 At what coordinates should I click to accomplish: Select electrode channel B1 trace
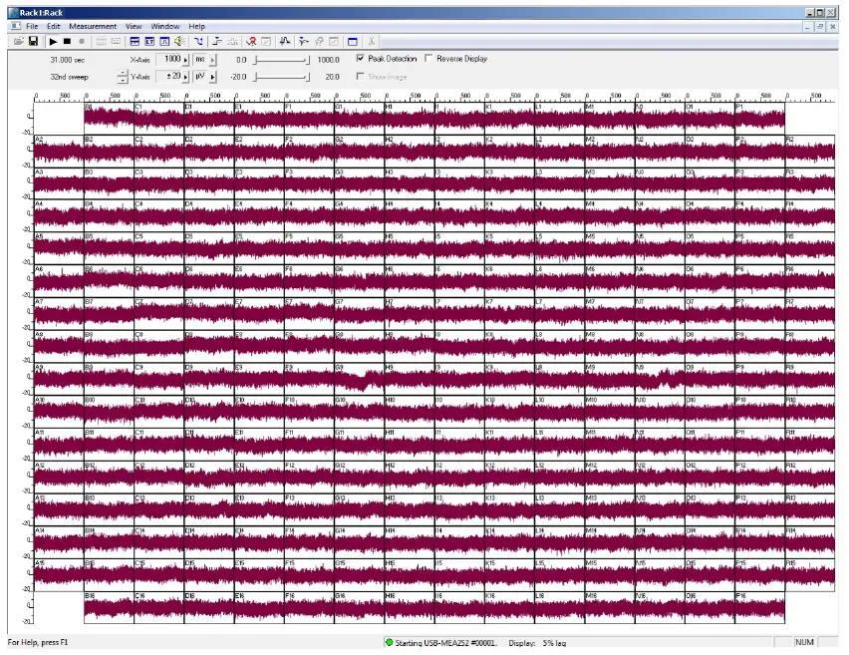109,119
